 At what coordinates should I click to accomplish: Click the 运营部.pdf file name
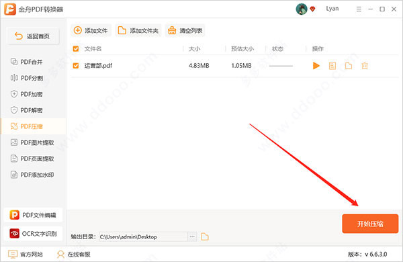coord(98,66)
